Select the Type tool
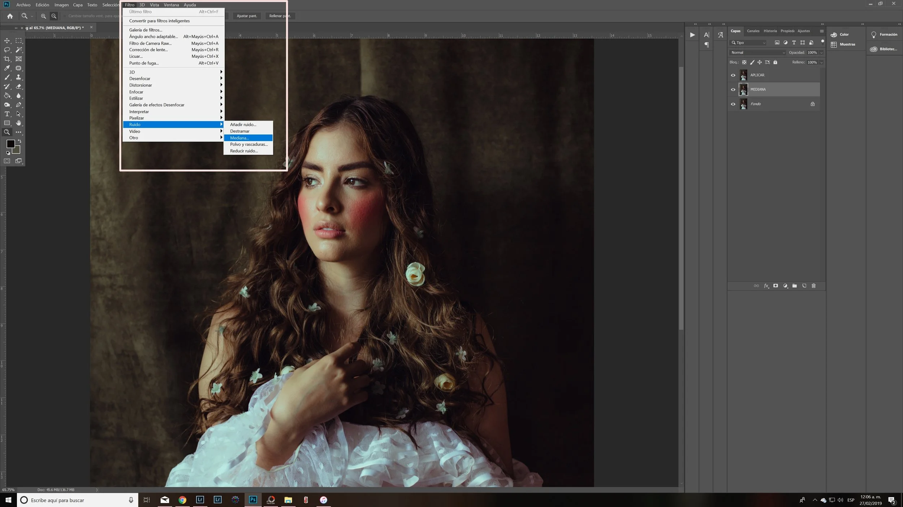 click(x=7, y=114)
